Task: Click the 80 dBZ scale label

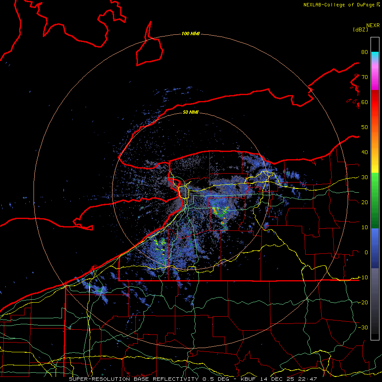Action: 365,52
